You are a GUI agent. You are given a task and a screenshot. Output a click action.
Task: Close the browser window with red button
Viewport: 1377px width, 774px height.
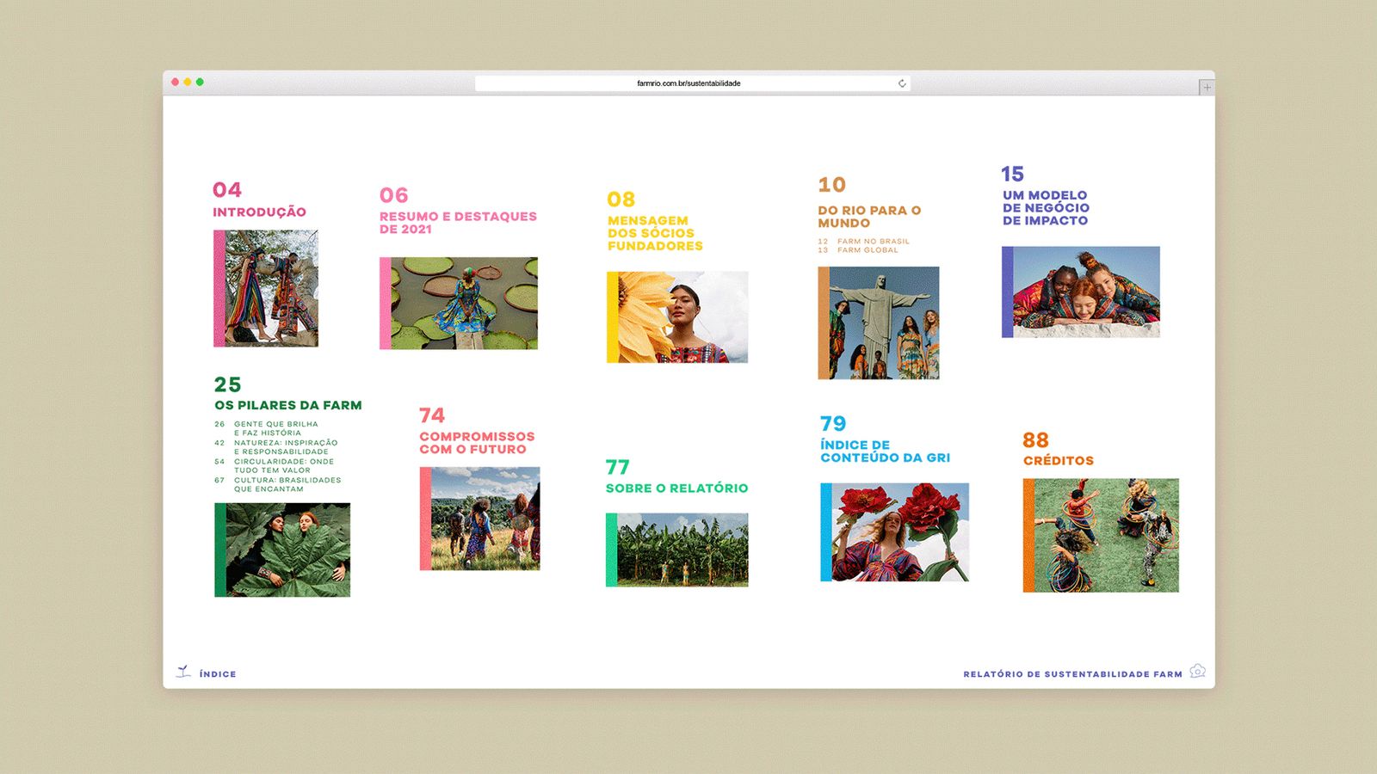[x=176, y=82]
